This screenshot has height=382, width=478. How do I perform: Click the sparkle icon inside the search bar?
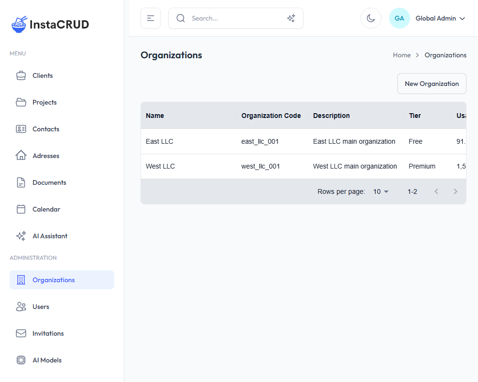[x=291, y=18]
